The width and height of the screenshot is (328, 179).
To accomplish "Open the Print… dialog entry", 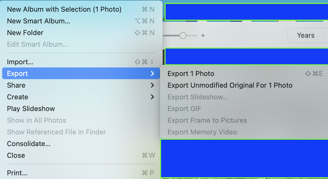I will (x=17, y=173).
